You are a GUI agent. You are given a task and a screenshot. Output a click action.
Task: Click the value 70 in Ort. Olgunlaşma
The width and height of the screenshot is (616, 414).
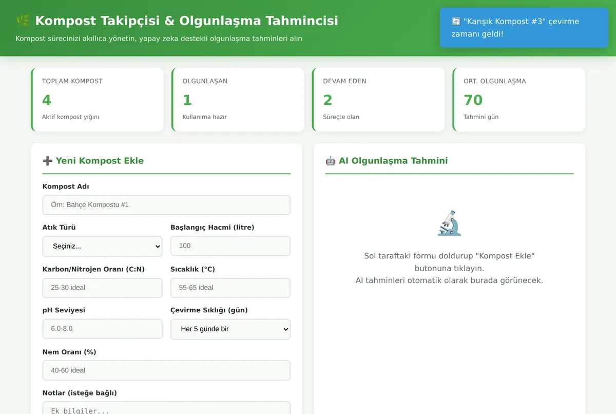click(x=473, y=100)
